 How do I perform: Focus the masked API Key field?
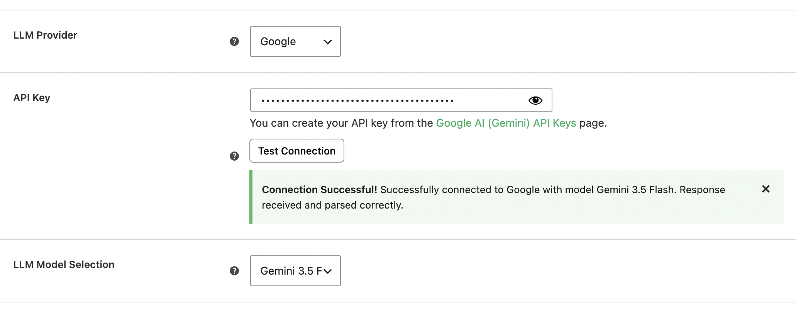401,100
